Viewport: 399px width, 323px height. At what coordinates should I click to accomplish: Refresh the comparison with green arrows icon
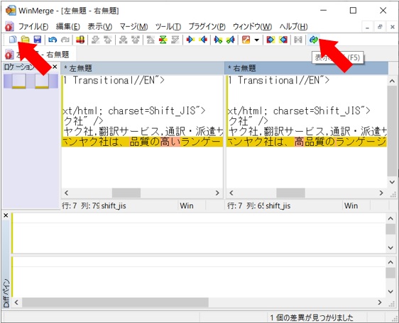314,40
